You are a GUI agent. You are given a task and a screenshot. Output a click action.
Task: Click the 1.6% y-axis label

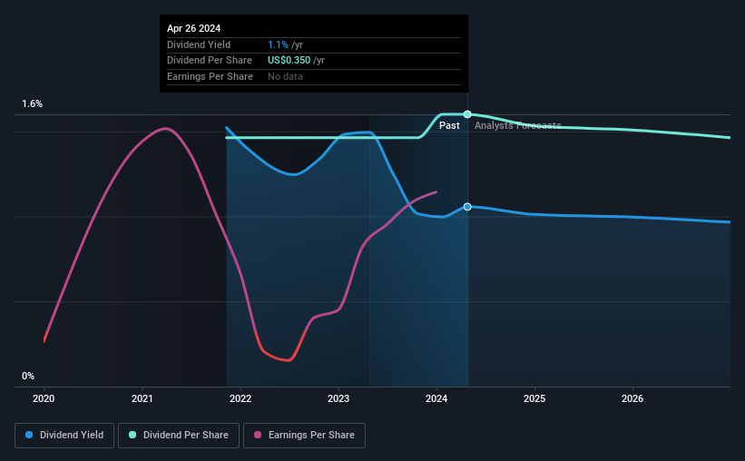tap(33, 104)
